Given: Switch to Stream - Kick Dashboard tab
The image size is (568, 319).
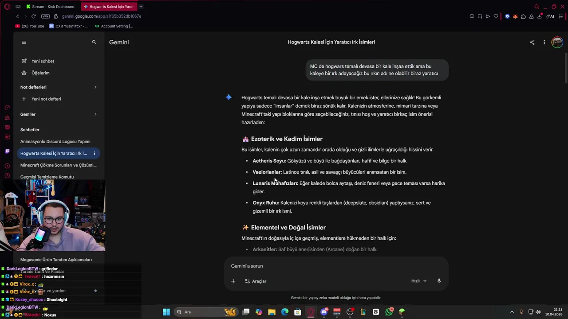Looking at the screenshot, I should pyautogui.click(x=51, y=7).
